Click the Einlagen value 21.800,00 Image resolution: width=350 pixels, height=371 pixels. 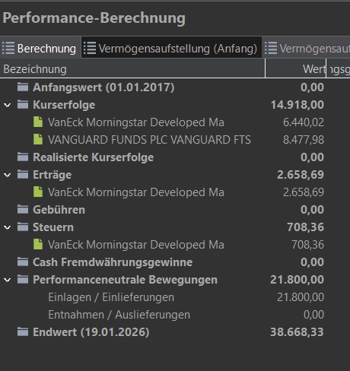point(301,297)
